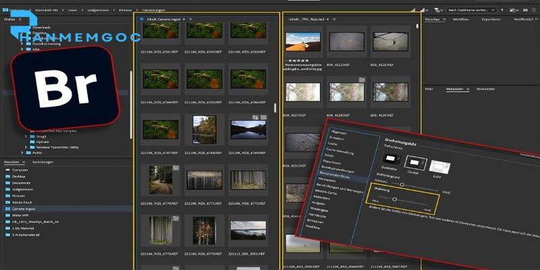Open the recent files icon menu

[x=514, y=10]
